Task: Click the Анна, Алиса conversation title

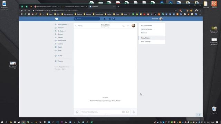Action: (x=105, y=25)
